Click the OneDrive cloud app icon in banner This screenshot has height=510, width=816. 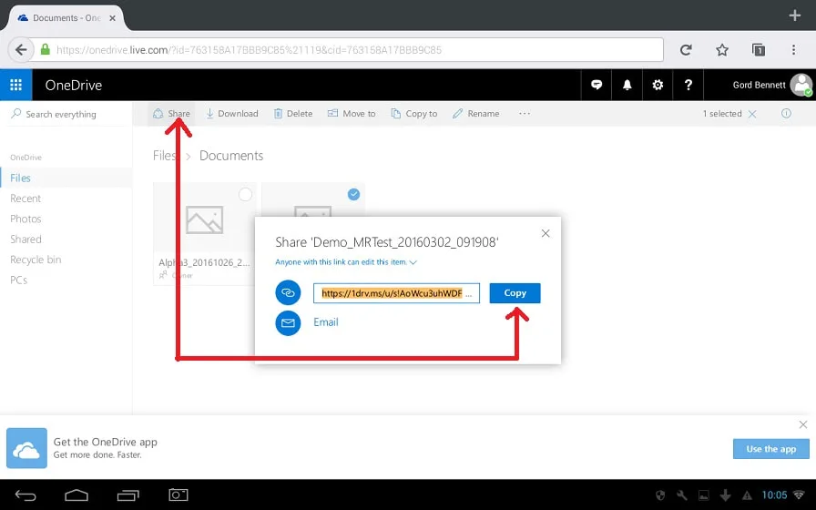(26, 448)
